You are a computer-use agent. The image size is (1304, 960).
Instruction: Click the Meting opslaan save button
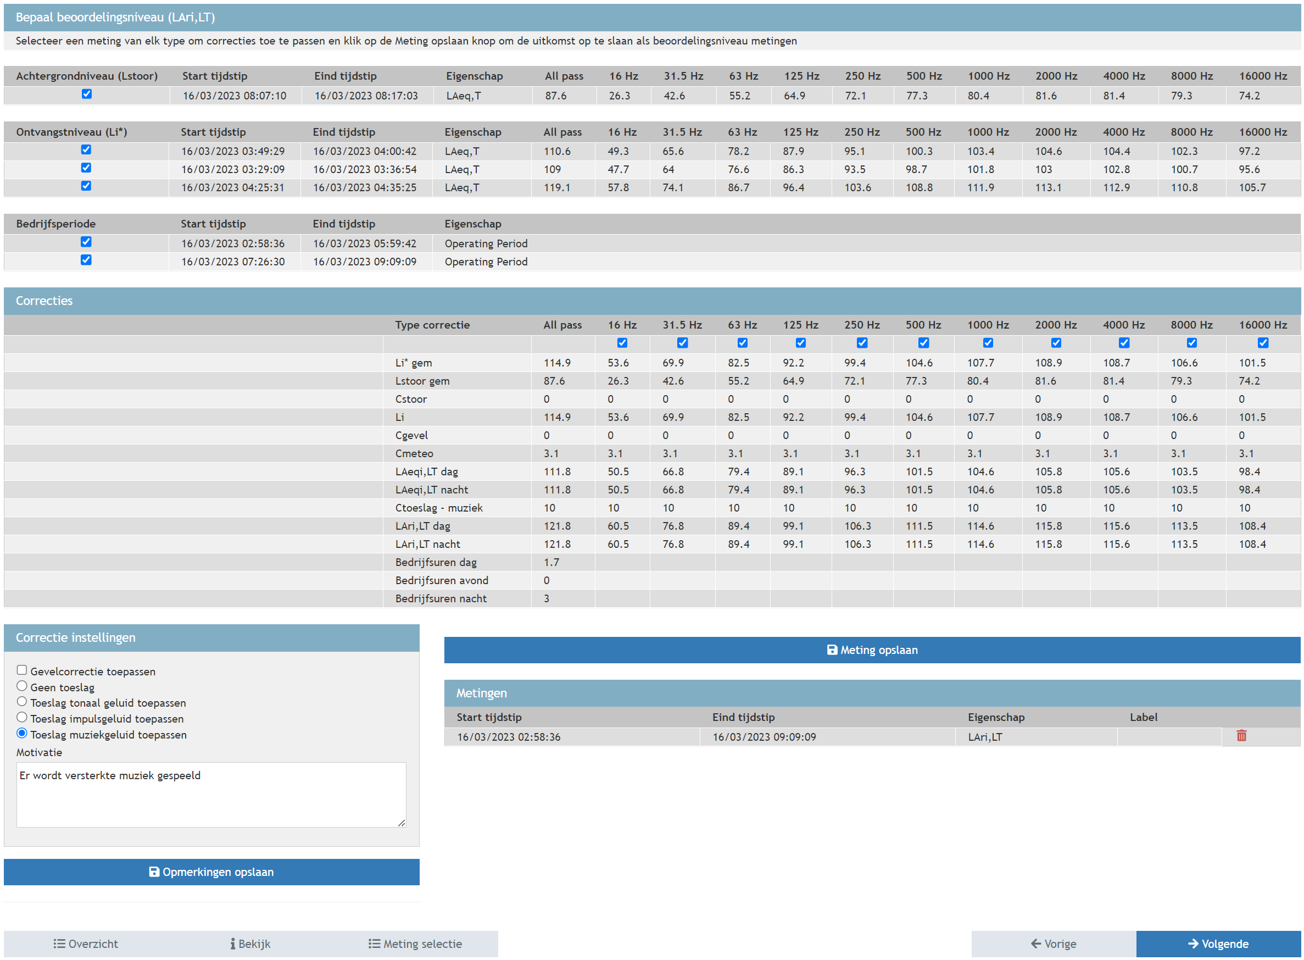coord(871,650)
